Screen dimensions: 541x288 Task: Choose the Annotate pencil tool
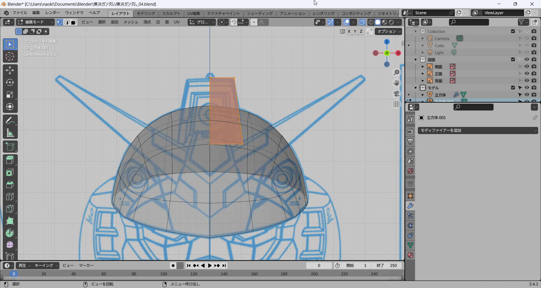point(10,121)
